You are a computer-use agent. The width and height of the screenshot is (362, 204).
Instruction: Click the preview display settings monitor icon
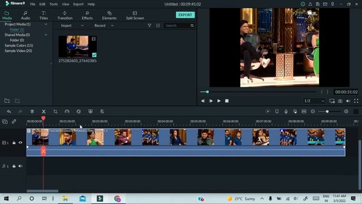pyautogui.click(x=332, y=101)
